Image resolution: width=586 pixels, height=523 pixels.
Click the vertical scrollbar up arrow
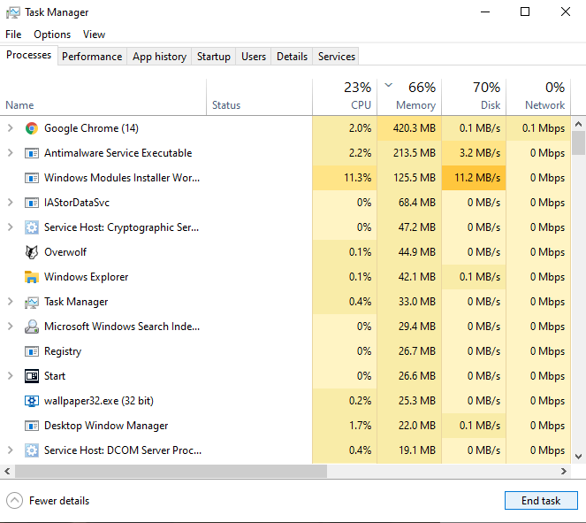click(579, 124)
